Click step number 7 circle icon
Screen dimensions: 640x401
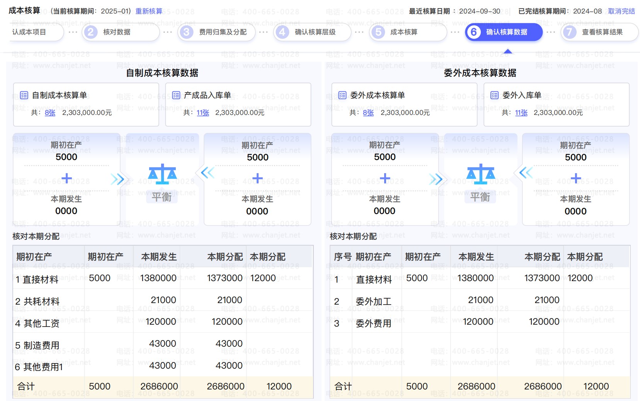pyautogui.click(x=570, y=32)
